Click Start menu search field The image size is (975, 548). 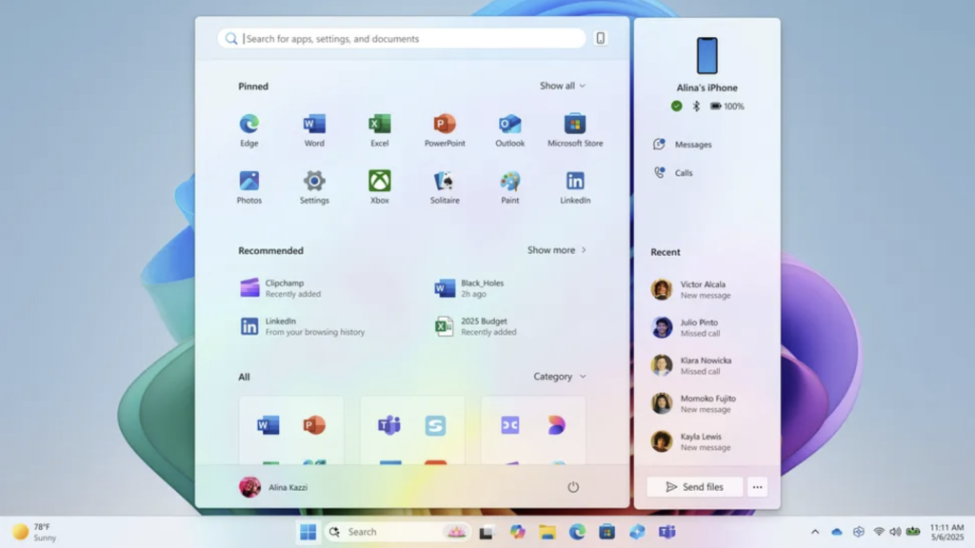point(402,38)
